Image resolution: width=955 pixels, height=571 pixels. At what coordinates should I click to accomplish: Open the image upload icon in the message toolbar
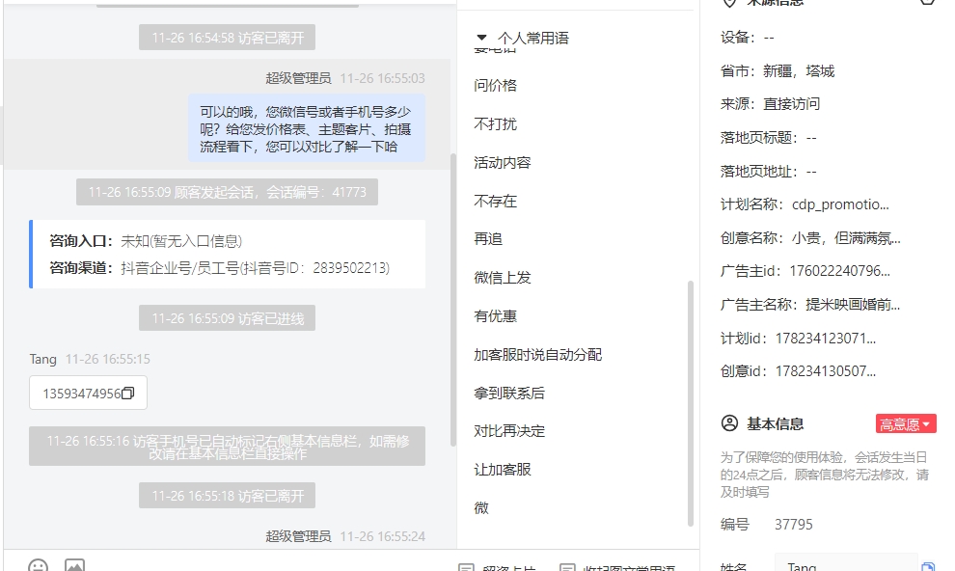tap(74, 565)
